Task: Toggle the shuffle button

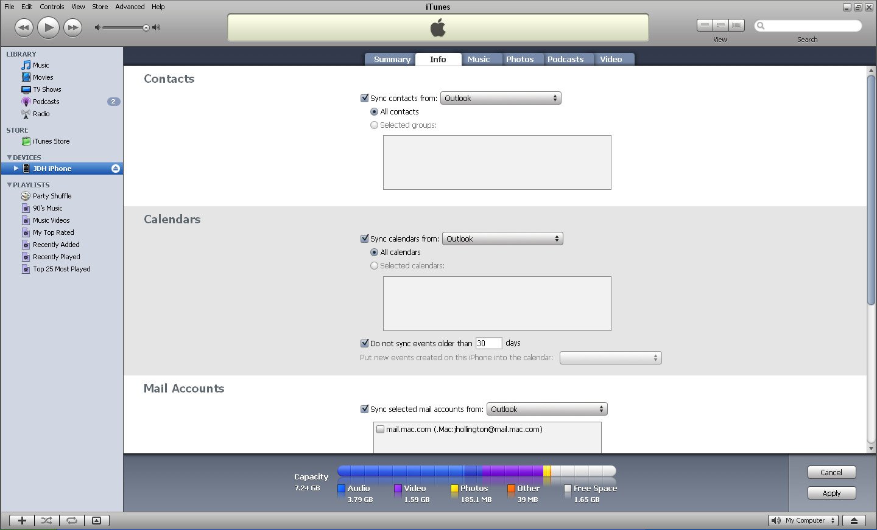Action: click(x=47, y=520)
